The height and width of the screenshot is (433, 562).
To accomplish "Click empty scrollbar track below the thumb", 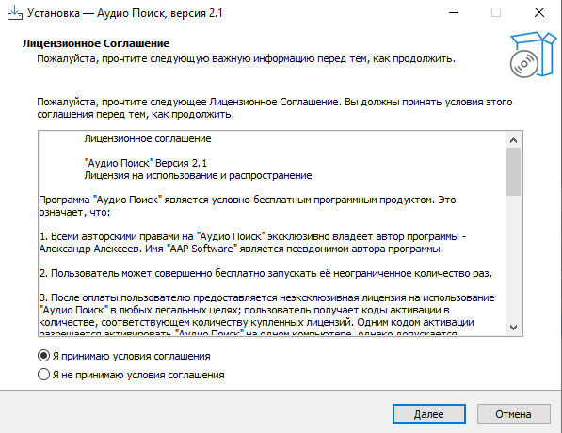I will point(513,257).
